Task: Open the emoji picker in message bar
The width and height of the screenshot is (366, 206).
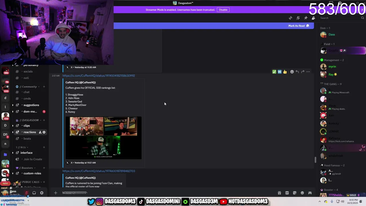Action: click(302, 193)
